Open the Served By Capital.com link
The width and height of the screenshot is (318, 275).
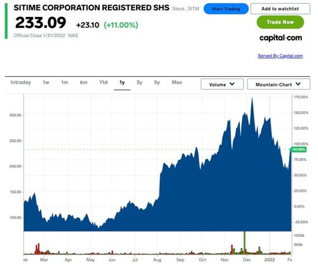coord(280,56)
